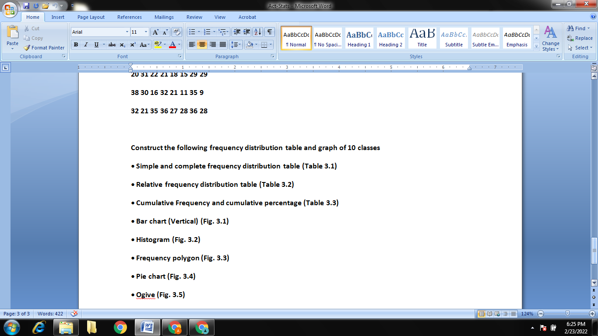Open Internet Explorer from the taskbar
The image size is (598, 336).
point(39,327)
